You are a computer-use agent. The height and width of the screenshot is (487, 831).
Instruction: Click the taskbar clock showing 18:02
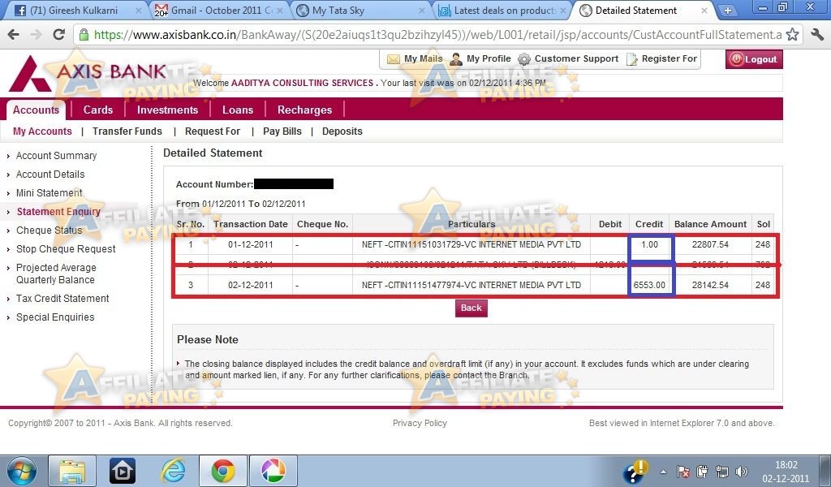click(x=786, y=471)
